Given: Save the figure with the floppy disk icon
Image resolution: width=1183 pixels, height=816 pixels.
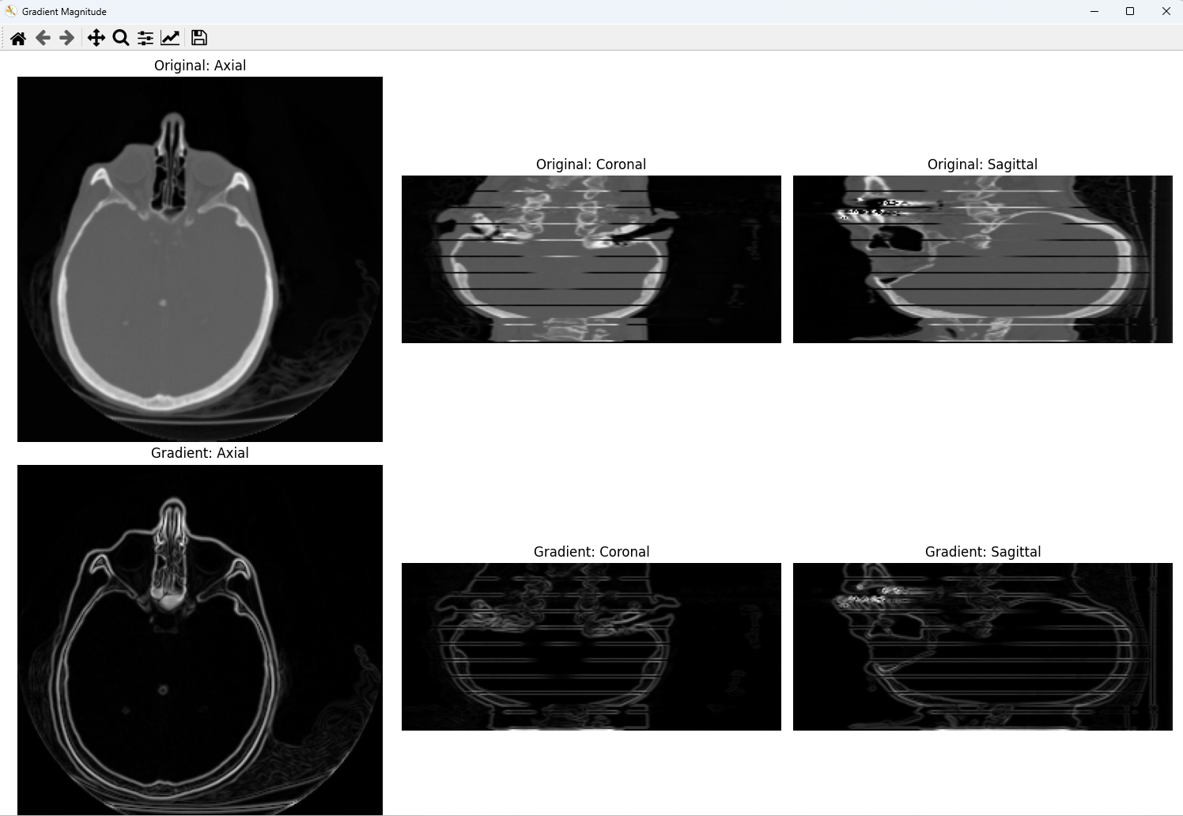Looking at the screenshot, I should (x=199, y=38).
